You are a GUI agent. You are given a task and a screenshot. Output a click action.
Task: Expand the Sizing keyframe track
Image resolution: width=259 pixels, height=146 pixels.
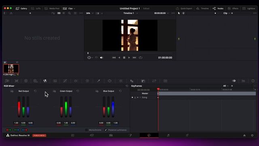(140, 97)
